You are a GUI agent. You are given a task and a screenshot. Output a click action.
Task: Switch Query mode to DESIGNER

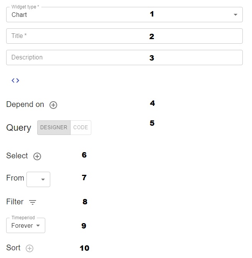pos(54,128)
